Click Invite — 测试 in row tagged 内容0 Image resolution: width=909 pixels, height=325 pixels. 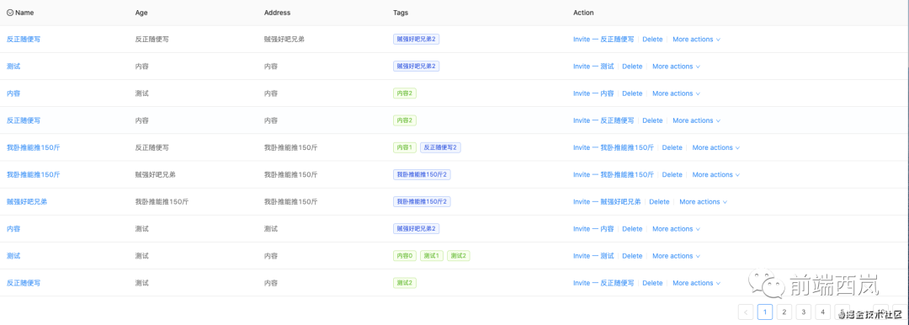point(593,256)
